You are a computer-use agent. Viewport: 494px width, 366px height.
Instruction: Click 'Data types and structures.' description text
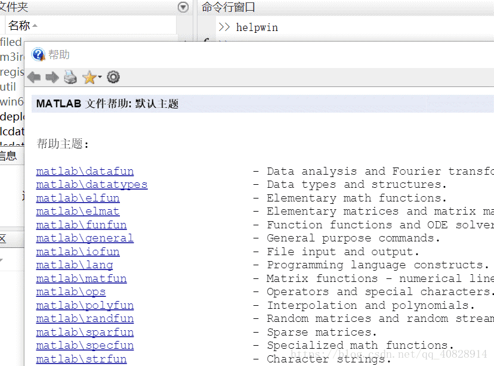tap(357, 184)
